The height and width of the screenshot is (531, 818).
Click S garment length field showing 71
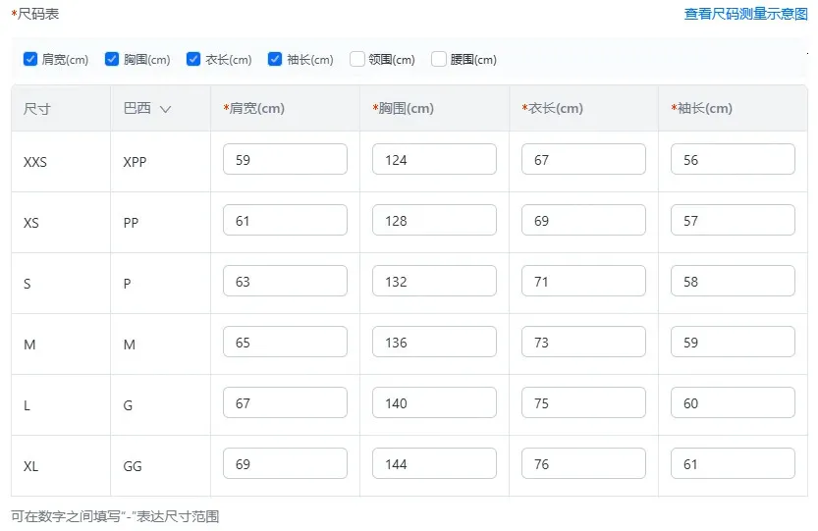click(583, 282)
